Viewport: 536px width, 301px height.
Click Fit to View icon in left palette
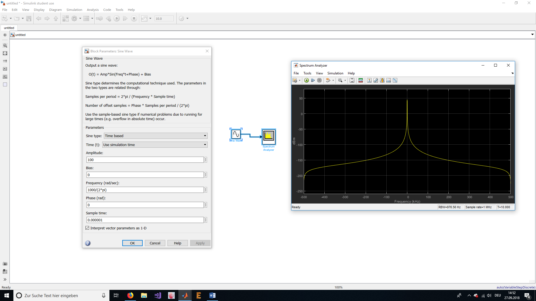tap(5, 53)
